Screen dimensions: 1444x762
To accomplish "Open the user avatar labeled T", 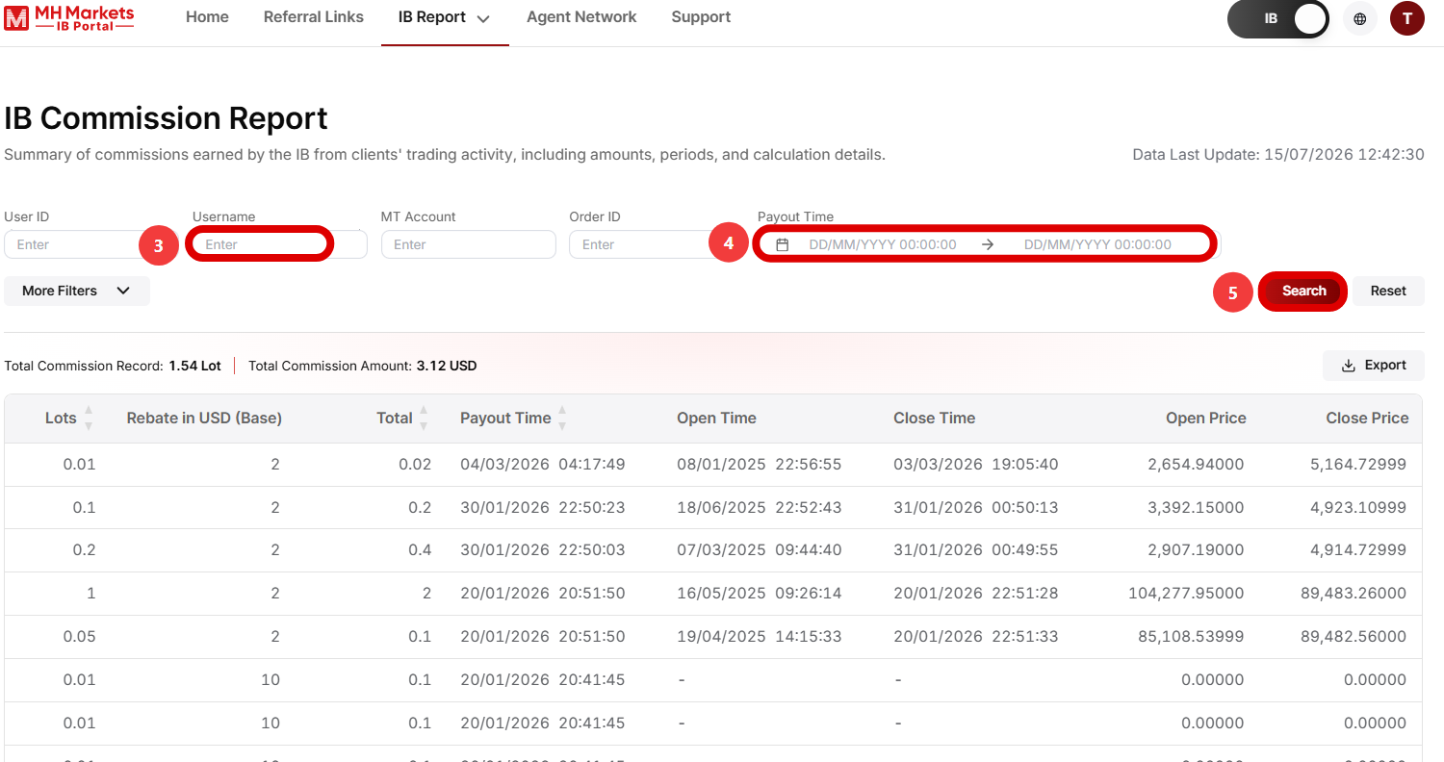I will click(1407, 18).
